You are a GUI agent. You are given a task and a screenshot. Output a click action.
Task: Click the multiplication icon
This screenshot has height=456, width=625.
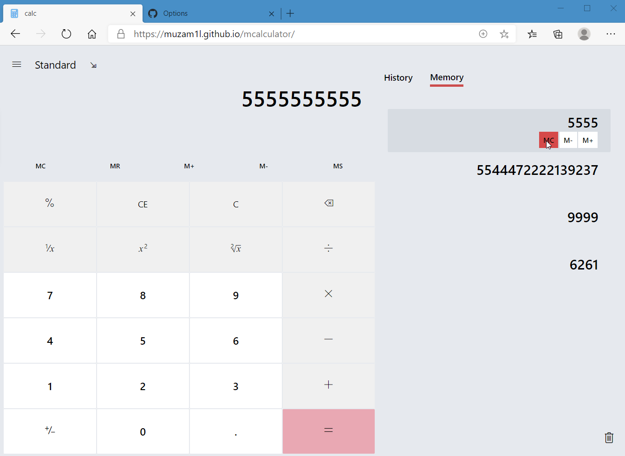pos(328,294)
